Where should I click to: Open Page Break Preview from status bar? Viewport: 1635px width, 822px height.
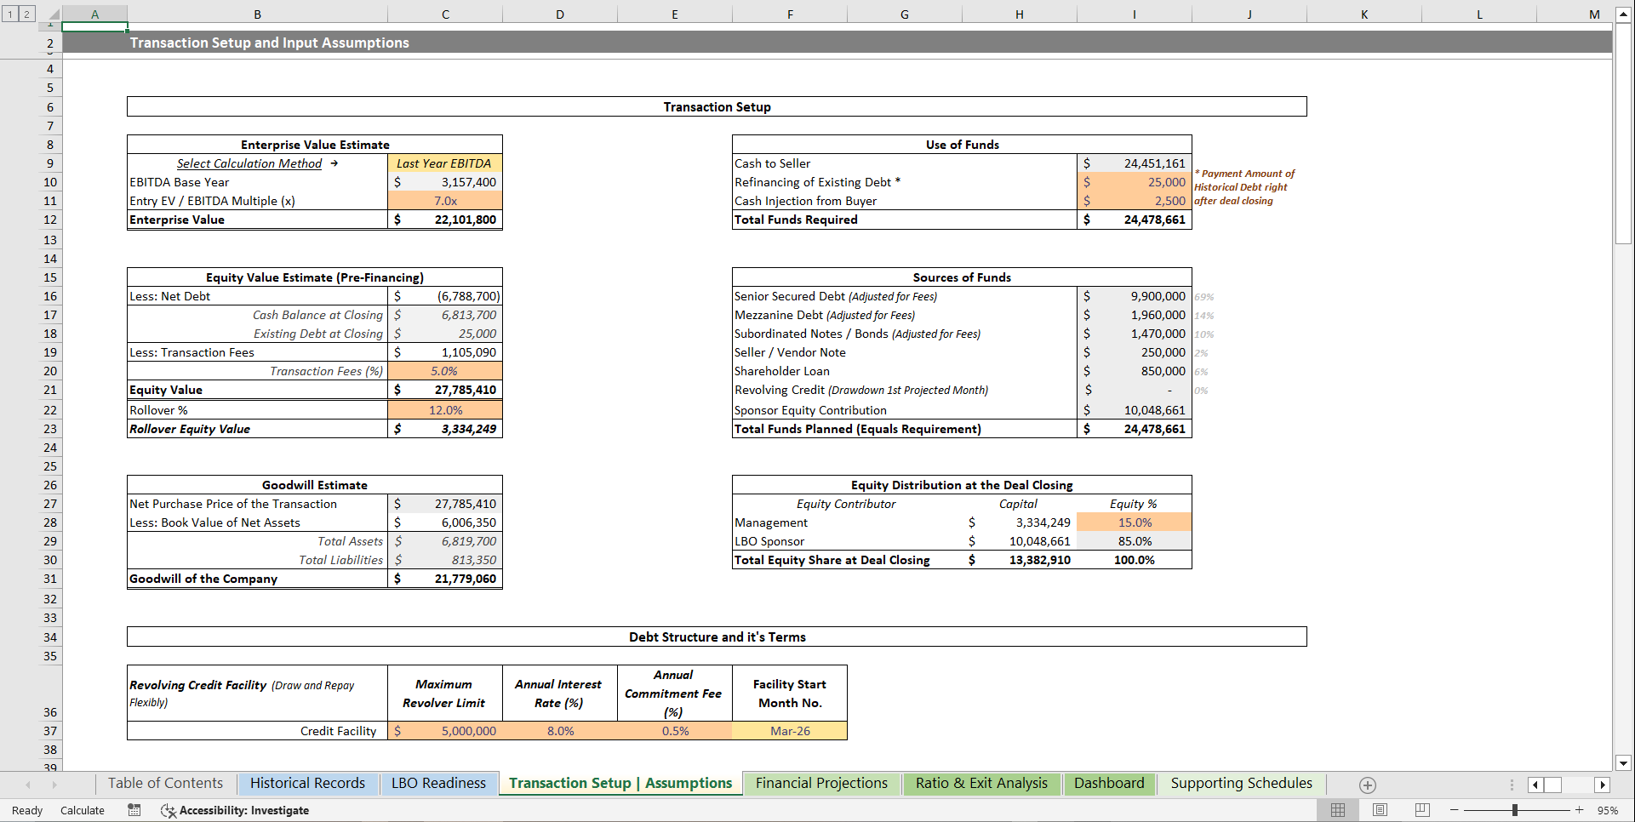point(1421,810)
